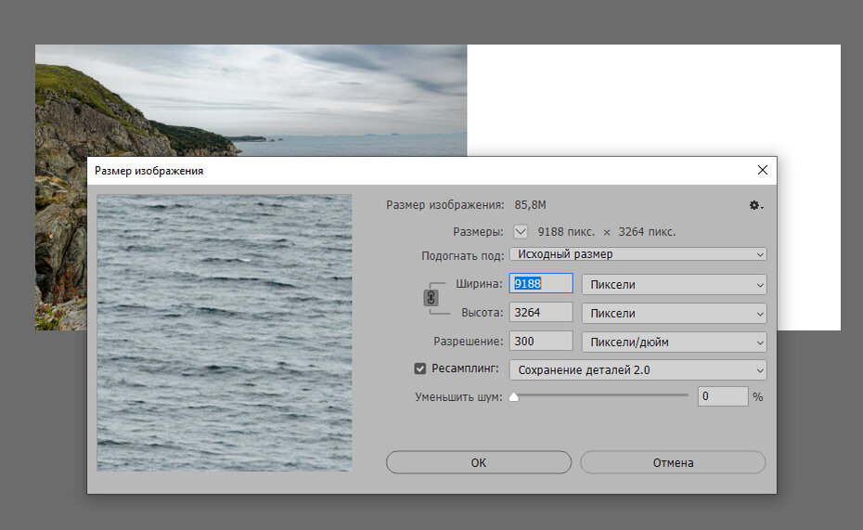Click the Уменьшить шум slider track
863x530 pixels.
pos(600,395)
